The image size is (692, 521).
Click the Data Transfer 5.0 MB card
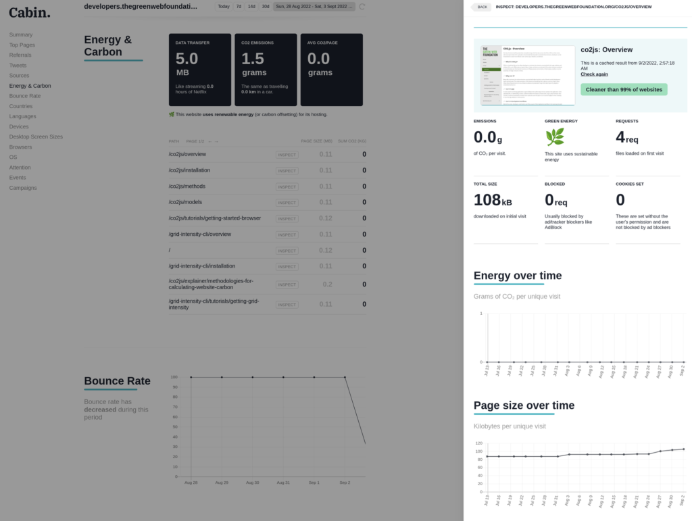pos(200,70)
